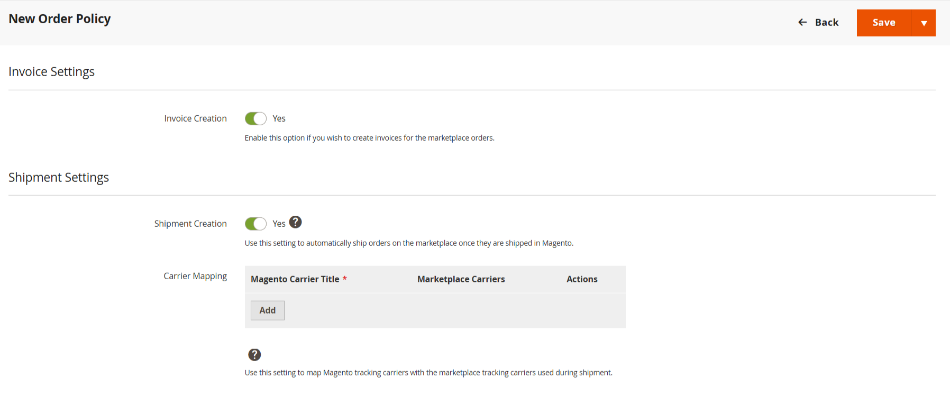This screenshot has height=396, width=950.
Task: Click the Actions column header
Action: coord(582,279)
